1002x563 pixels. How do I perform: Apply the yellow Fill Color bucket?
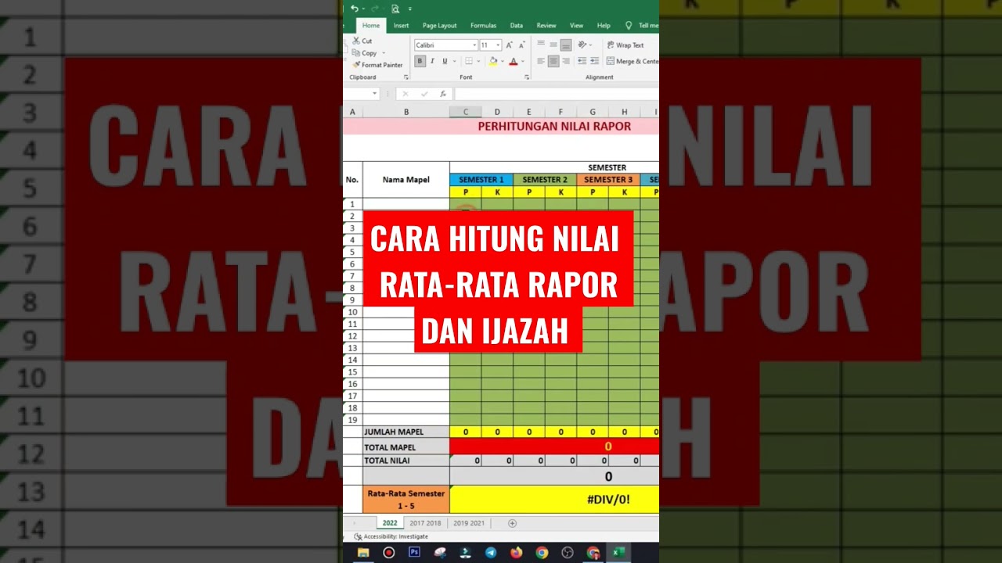tap(493, 61)
